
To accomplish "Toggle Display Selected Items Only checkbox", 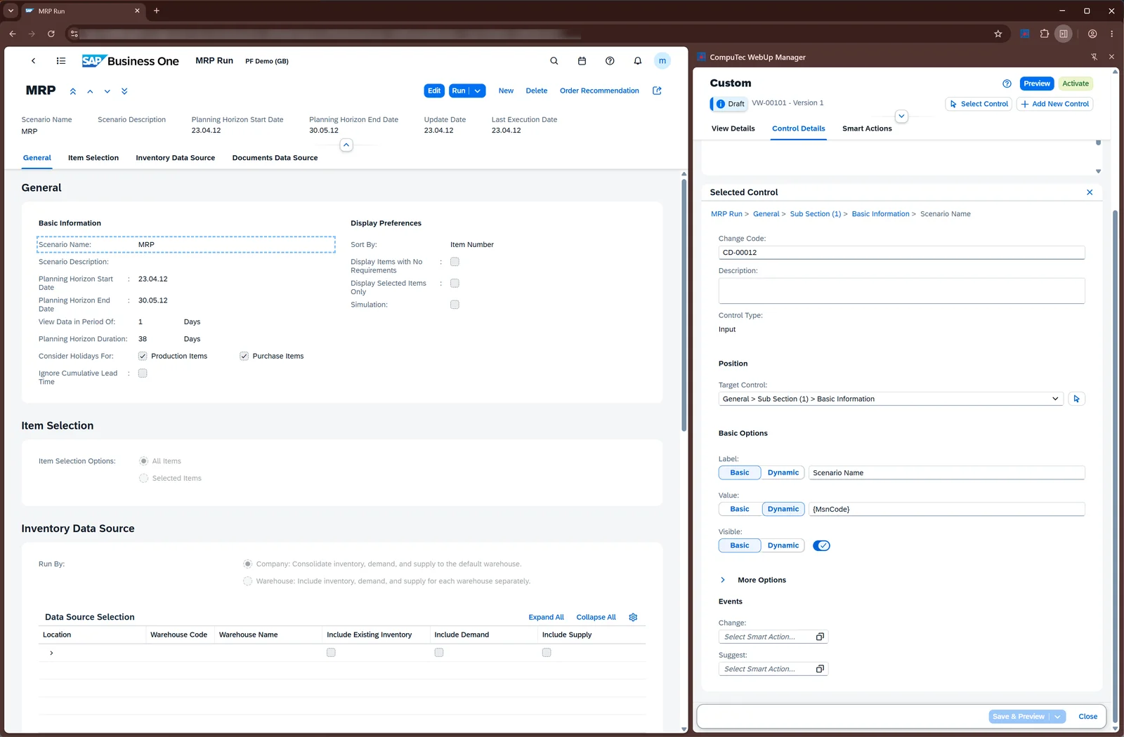I will click(455, 284).
